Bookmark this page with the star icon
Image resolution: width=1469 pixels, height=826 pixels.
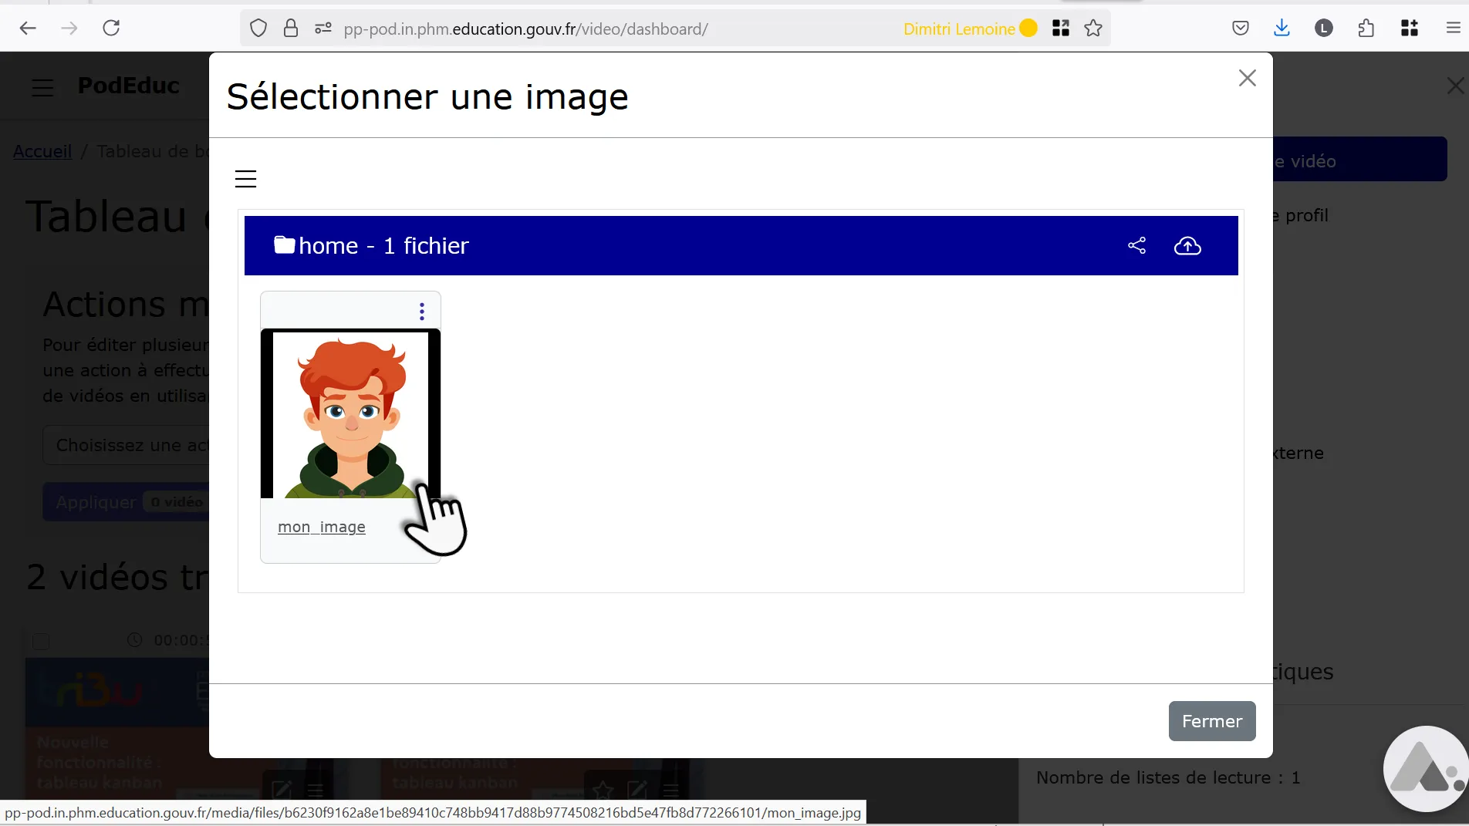click(1093, 29)
